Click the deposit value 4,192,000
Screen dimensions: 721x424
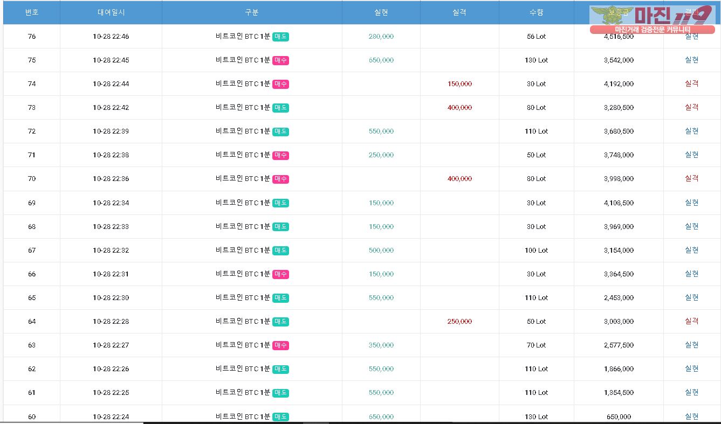[619, 84]
